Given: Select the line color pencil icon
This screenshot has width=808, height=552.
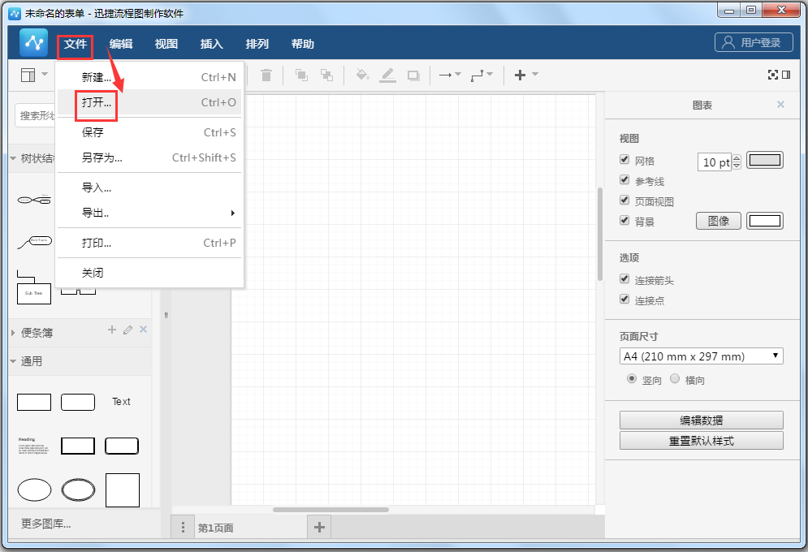Looking at the screenshot, I should [x=387, y=75].
